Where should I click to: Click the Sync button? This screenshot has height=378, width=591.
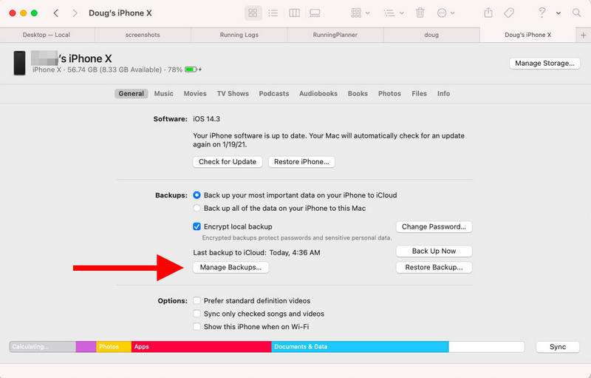(558, 347)
